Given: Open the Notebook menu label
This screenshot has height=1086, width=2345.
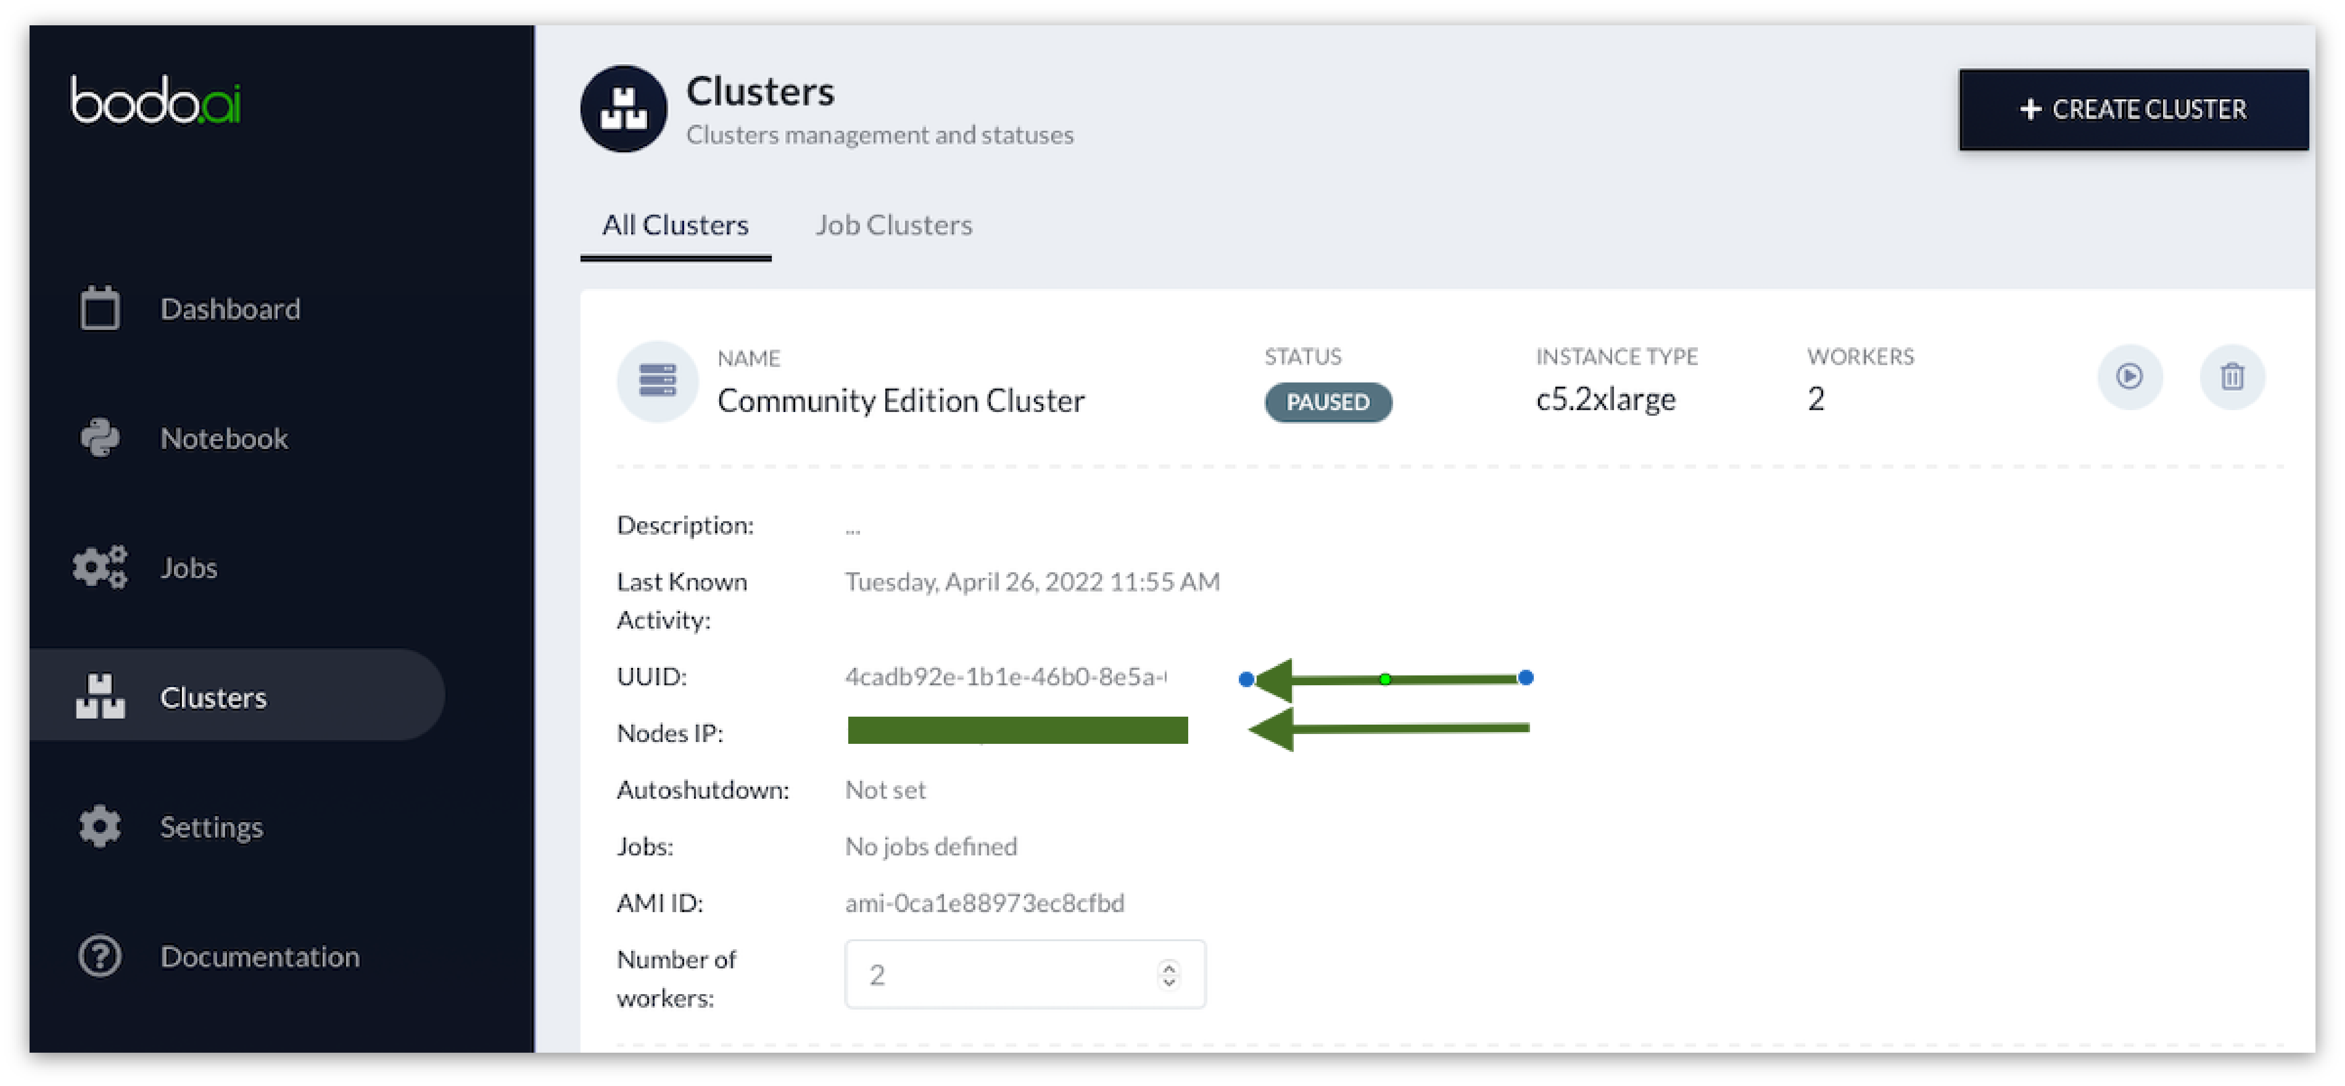Looking at the screenshot, I should point(224,438).
